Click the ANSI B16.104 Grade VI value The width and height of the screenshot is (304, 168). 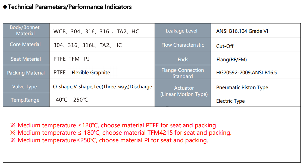(x=242, y=31)
